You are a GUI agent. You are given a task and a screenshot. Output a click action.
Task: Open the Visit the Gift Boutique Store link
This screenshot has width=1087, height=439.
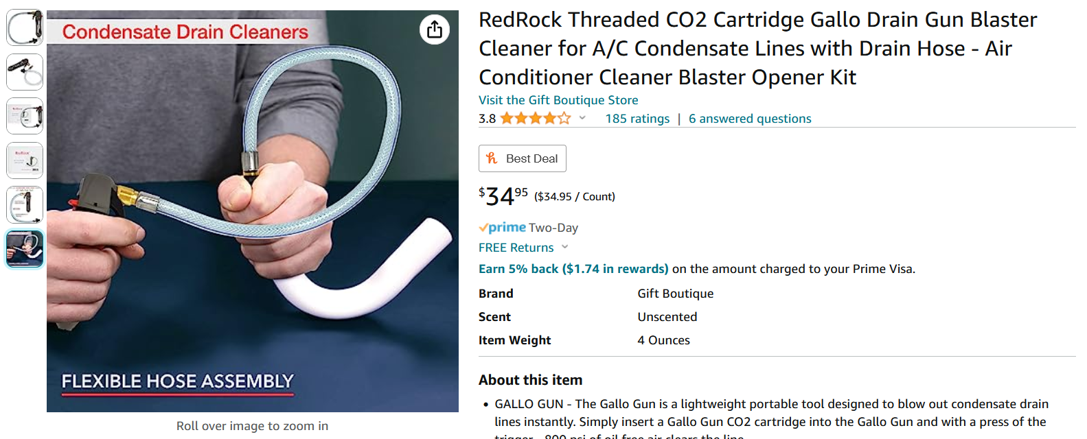[x=558, y=100]
